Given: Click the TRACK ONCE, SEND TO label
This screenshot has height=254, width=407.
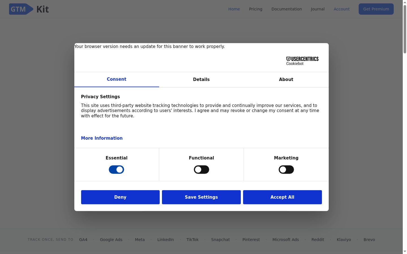Looking at the screenshot, I should pyautogui.click(x=50, y=240).
